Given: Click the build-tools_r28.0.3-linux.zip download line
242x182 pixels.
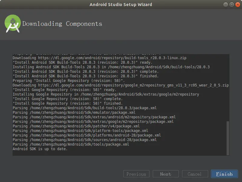Looking at the screenshot, I should coord(100,58).
